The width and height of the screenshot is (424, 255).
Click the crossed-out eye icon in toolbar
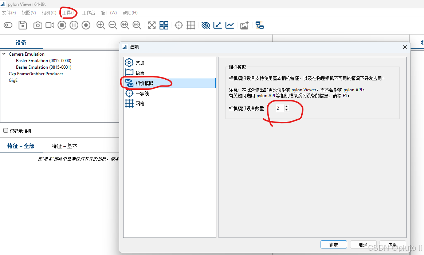[x=206, y=25]
